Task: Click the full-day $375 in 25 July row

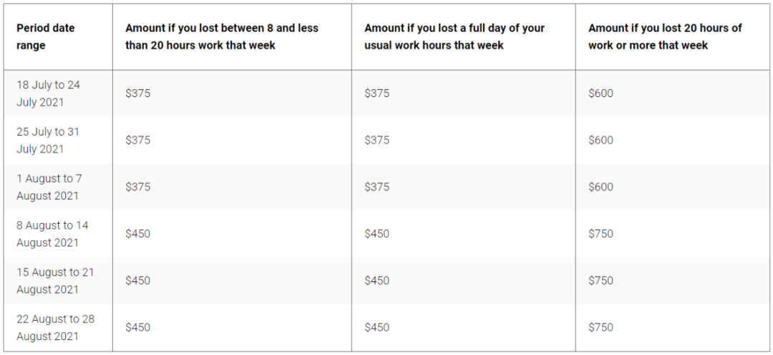Action: click(x=376, y=140)
